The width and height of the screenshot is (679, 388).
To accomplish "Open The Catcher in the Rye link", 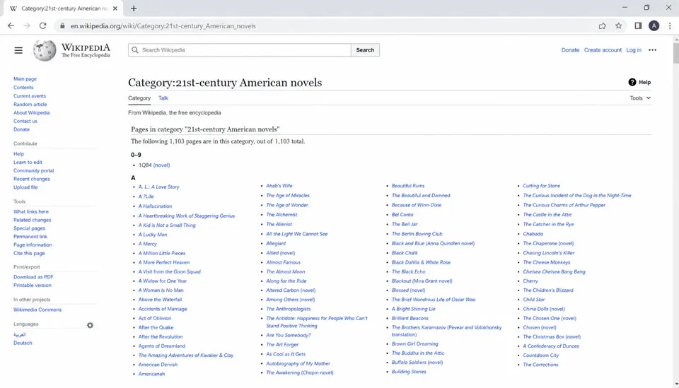I will [x=549, y=224].
